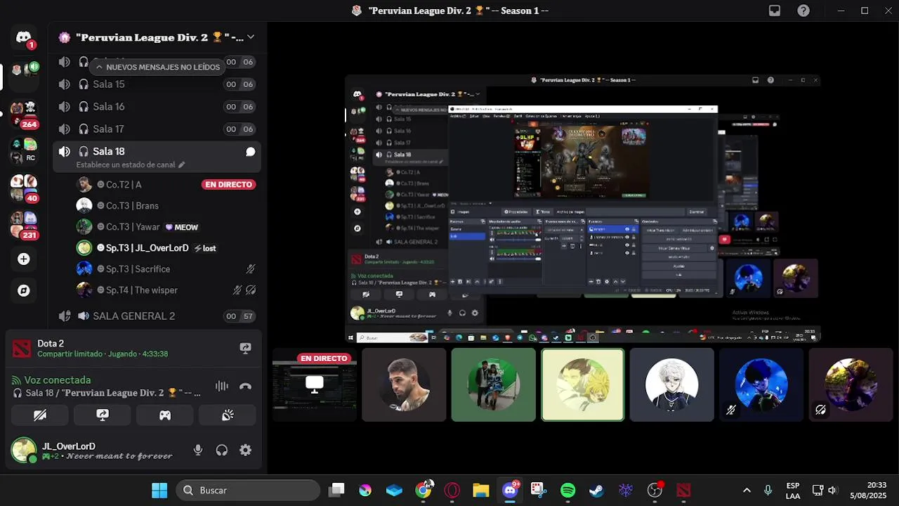899x506 pixels.
Task: Open the help question mark icon
Action: (x=803, y=11)
